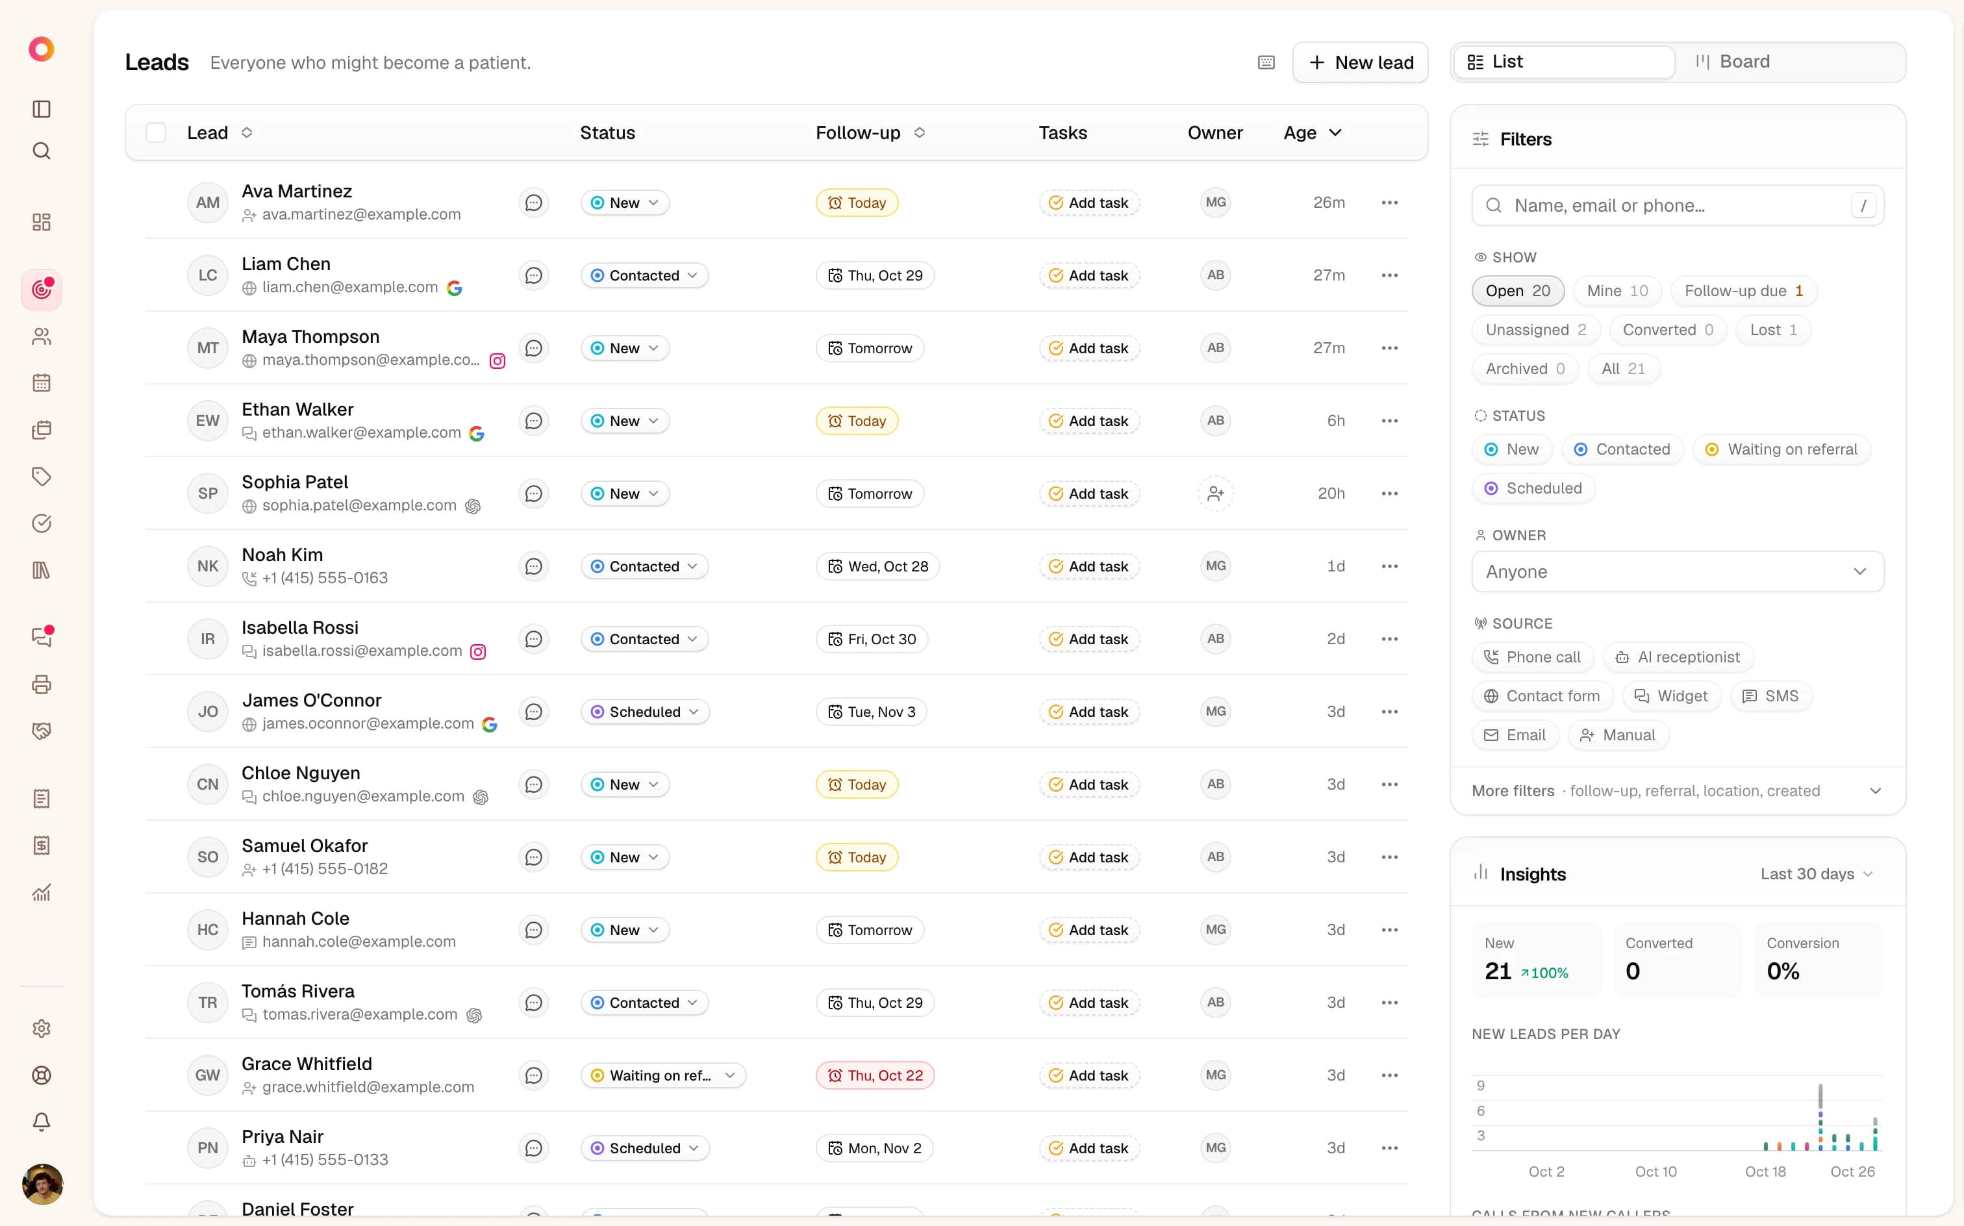
Task: Open the calendar icon in the sidebar
Action: pyautogui.click(x=42, y=382)
